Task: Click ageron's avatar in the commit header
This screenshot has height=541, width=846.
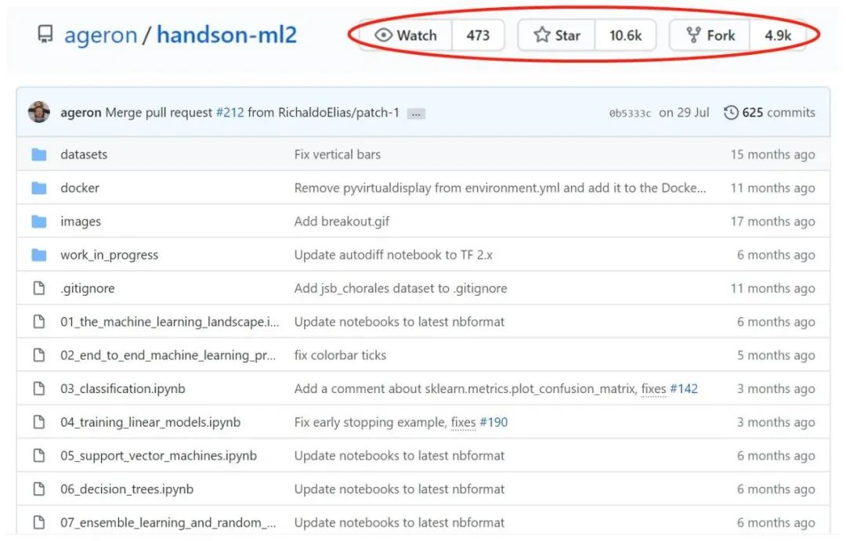Action: (x=39, y=112)
